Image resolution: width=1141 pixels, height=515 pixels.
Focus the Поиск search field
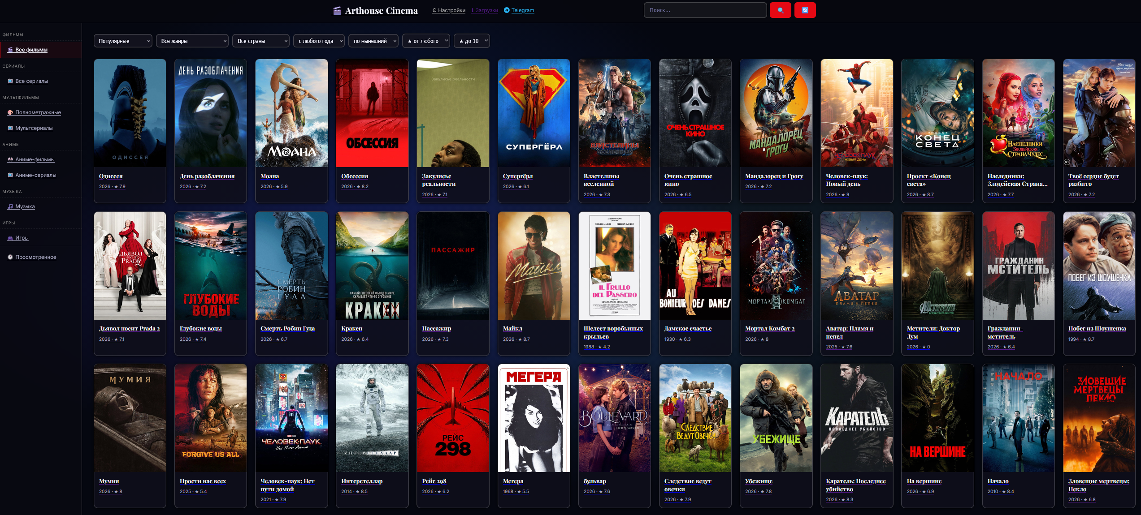pos(705,10)
